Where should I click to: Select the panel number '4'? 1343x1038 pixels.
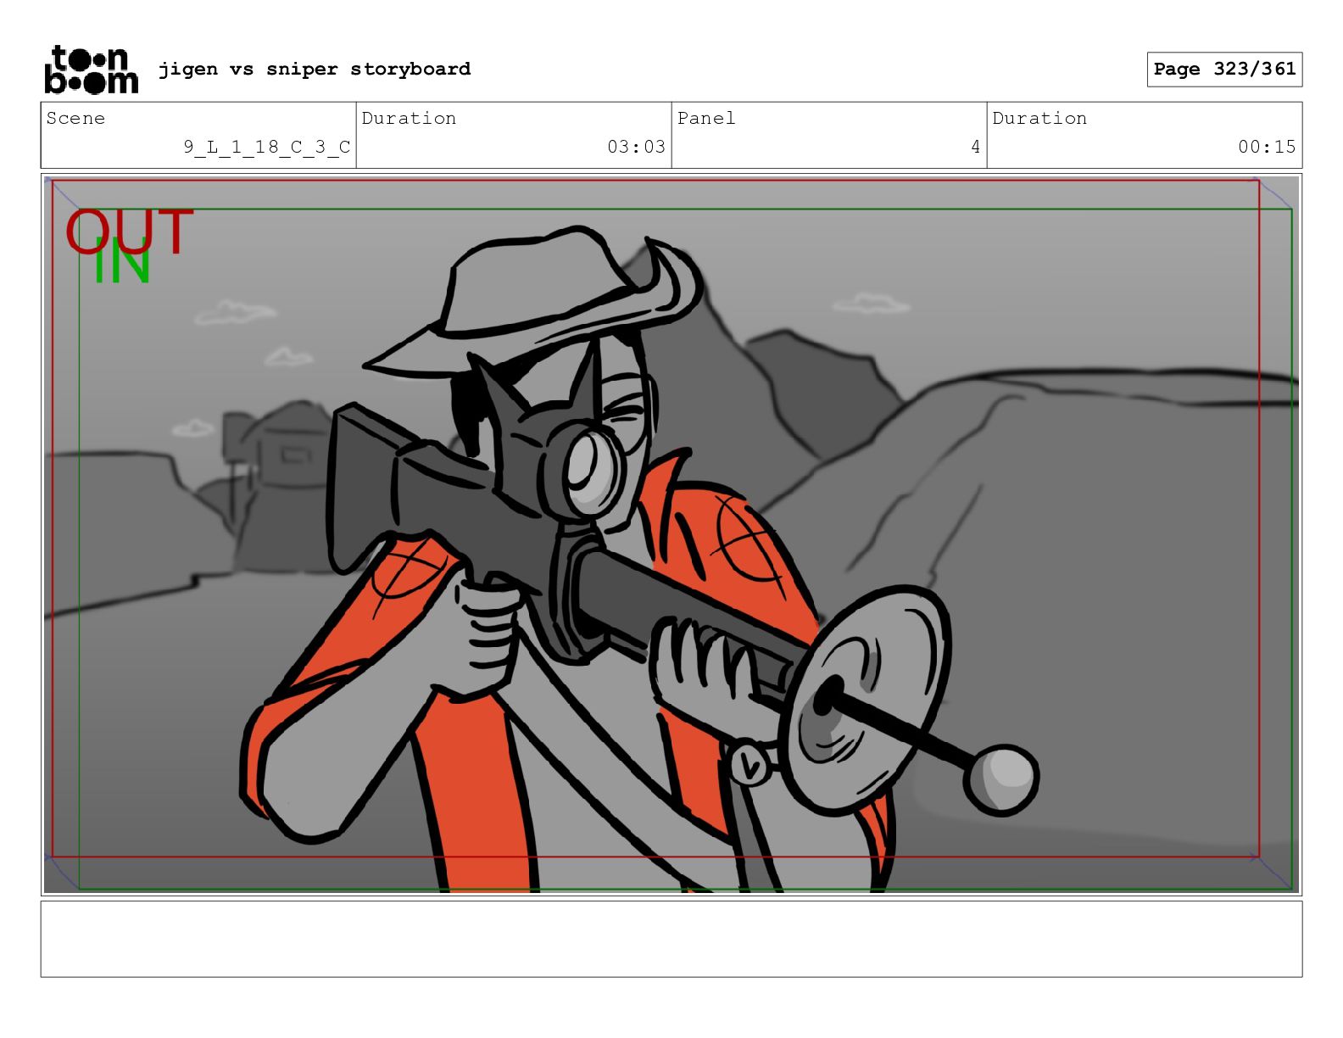pos(976,147)
